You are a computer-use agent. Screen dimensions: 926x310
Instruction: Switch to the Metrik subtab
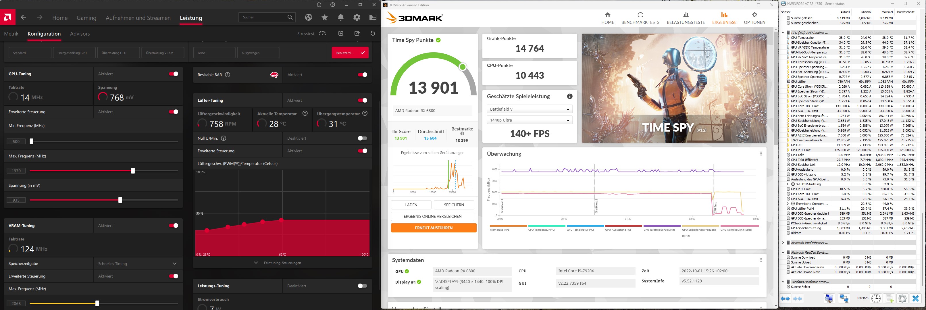pyautogui.click(x=11, y=34)
